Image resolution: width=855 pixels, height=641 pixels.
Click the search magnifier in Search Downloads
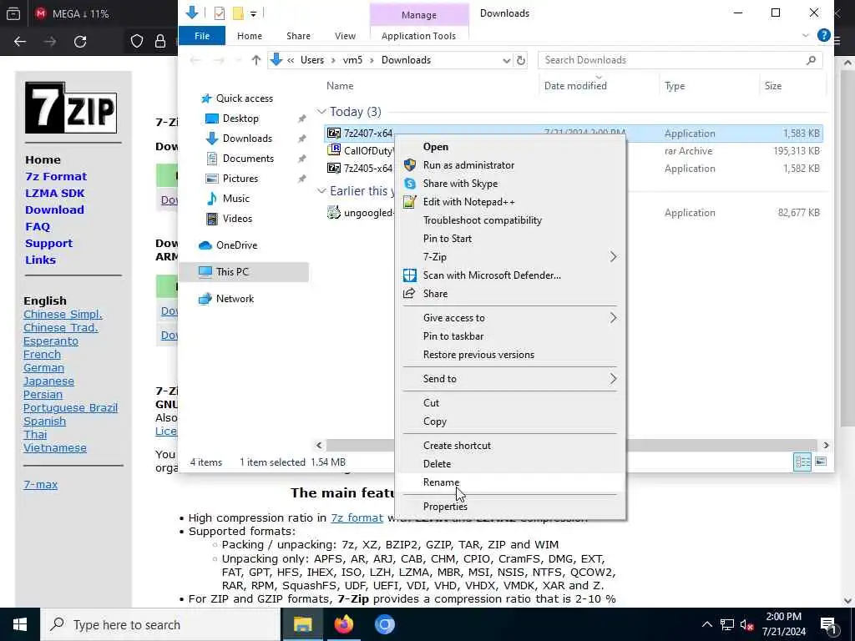point(811,60)
